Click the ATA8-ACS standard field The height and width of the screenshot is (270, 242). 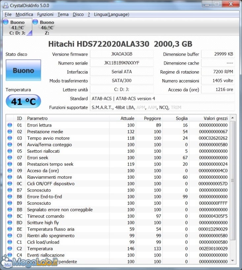162,99
